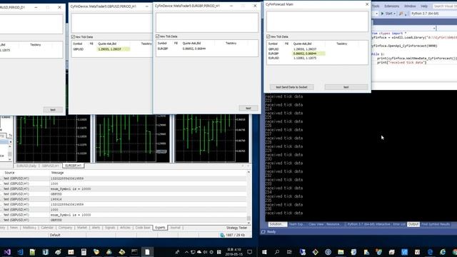The width and height of the screenshot is (457, 257).
Task: Open the Extensions menu in Visual Studio
Action: [392, 6]
